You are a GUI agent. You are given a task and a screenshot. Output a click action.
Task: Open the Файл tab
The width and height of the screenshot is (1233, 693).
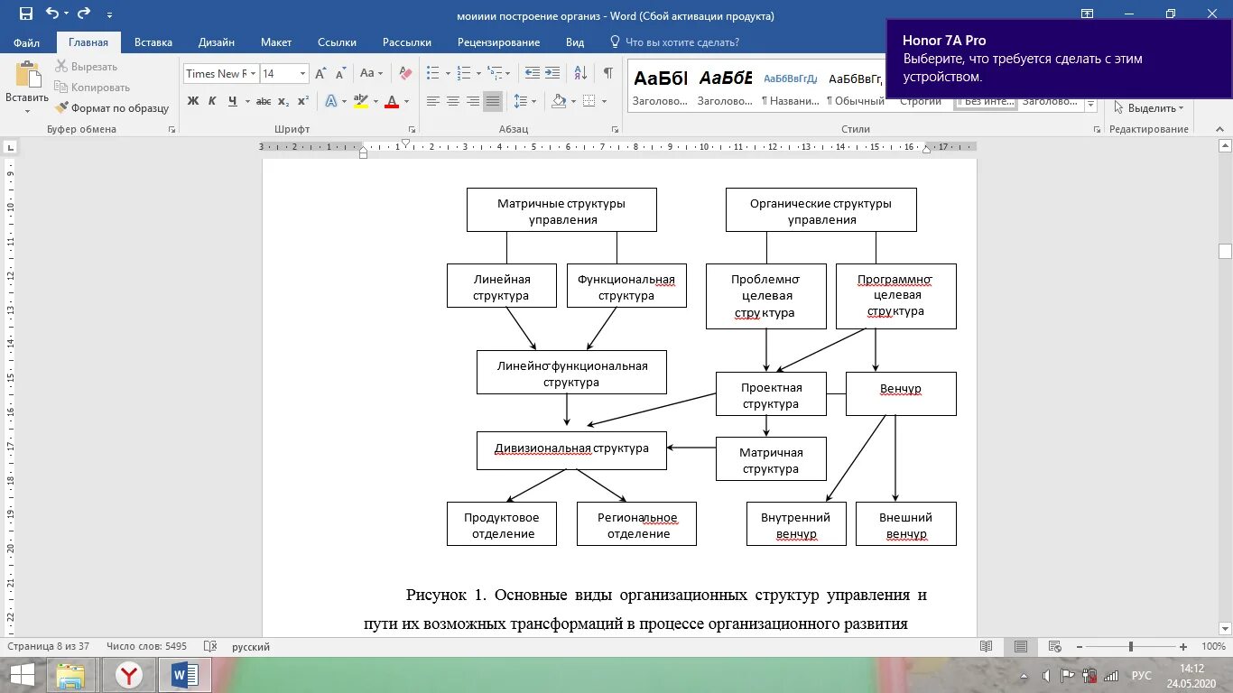pyautogui.click(x=26, y=42)
